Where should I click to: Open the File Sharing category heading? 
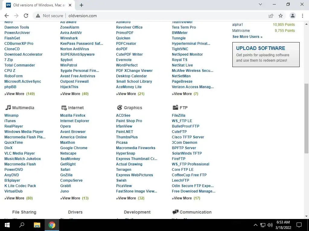pyautogui.click(x=24, y=212)
